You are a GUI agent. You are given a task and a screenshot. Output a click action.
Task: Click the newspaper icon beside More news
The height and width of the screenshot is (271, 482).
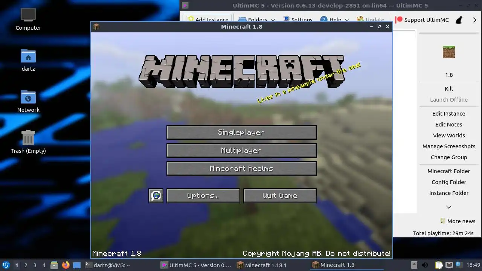pyautogui.click(x=443, y=221)
